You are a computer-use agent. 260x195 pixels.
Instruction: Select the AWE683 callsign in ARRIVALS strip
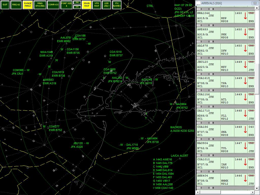[x=202, y=29]
